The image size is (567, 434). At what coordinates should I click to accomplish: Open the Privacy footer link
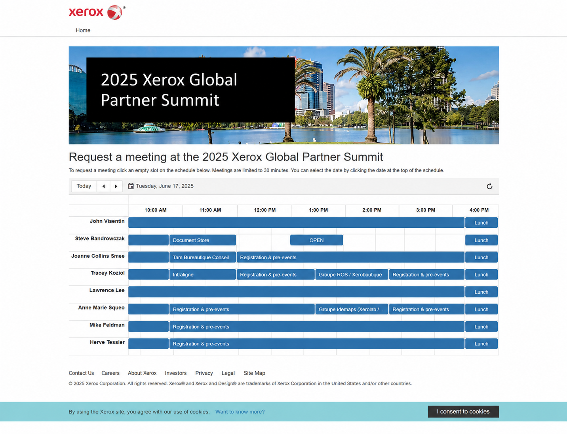[x=204, y=373]
